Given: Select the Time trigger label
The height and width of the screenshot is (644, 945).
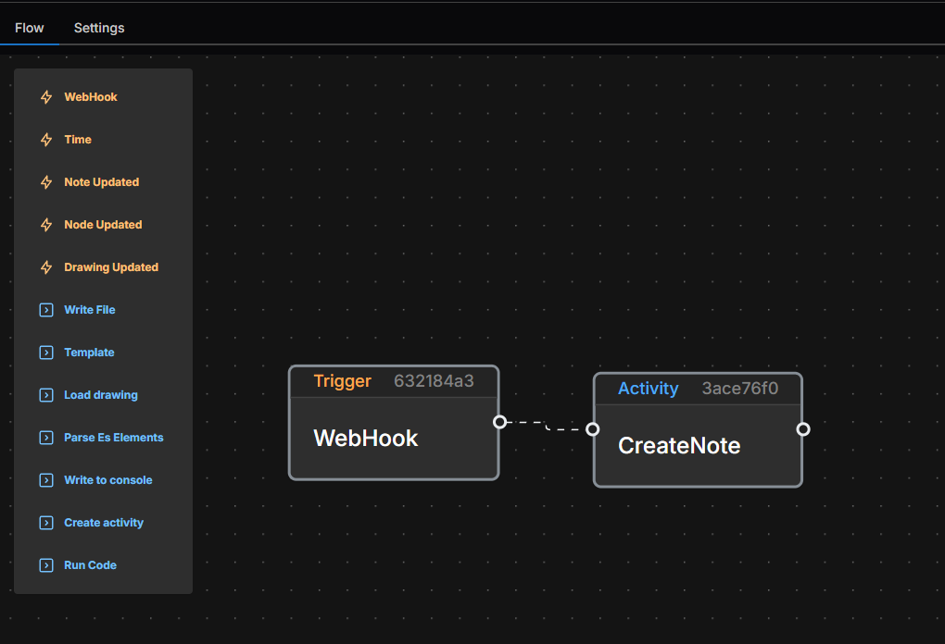Looking at the screenshot, I should coord(78,140).
